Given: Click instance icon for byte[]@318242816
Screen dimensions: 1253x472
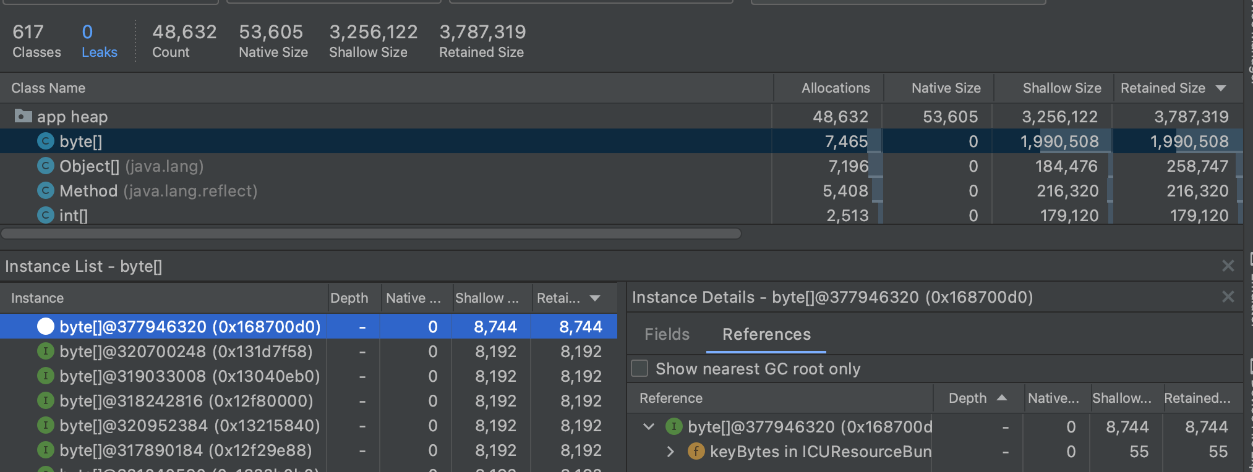Looking at the screenshot, I should coord(45,401).
